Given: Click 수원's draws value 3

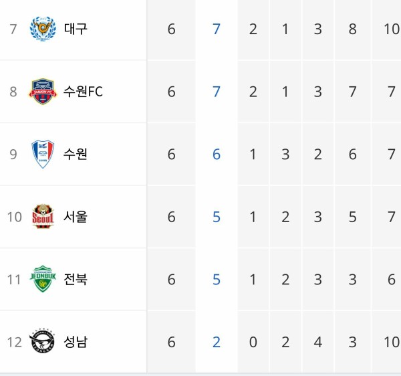Looking at the screenshot, I should click(x=285, y=154).
